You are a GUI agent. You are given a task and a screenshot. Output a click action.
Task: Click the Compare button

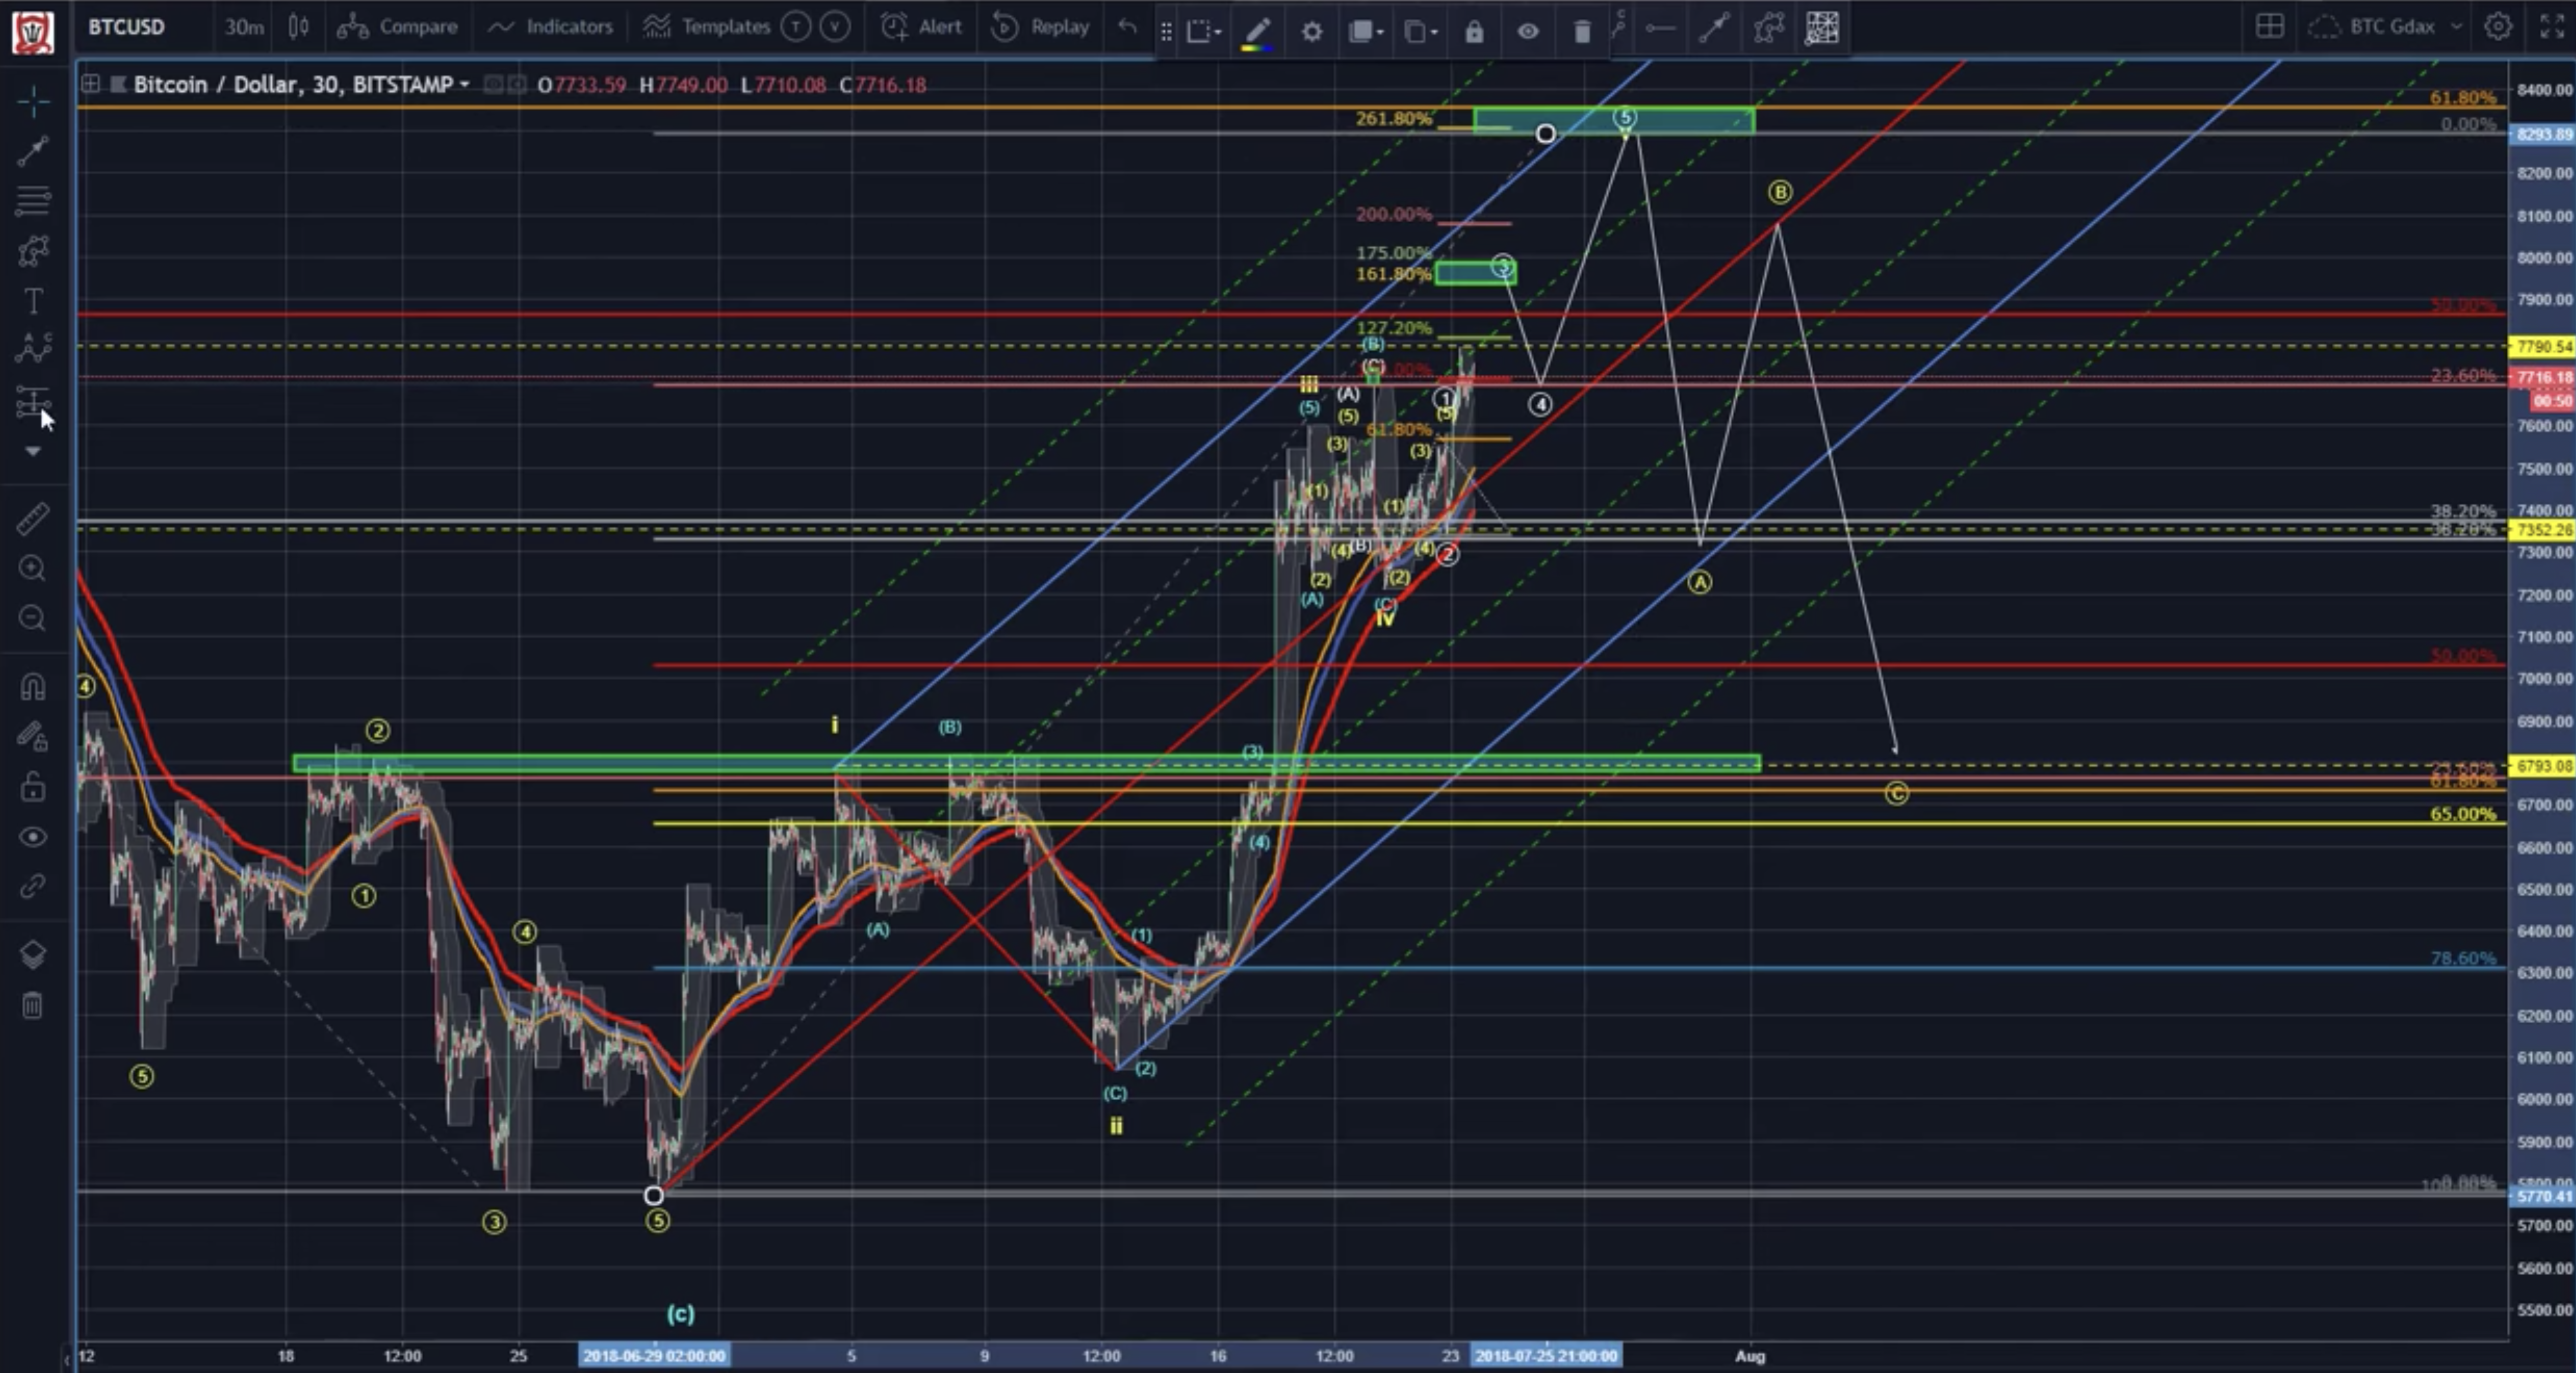click(397, 27)
